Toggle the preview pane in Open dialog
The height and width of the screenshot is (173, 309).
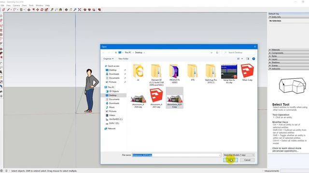pyautogui.click(x=248, y=59)
